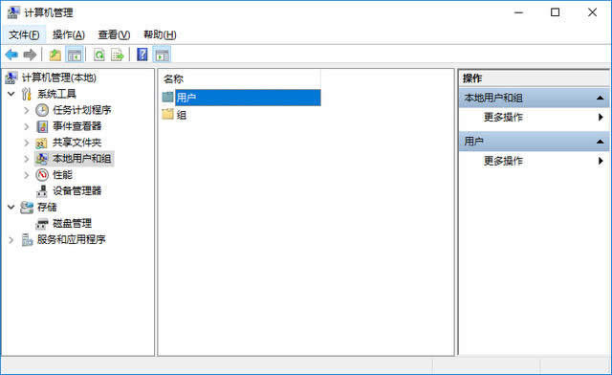Expand the 事件查看器 node
This screenshot has width=612, height=375.
tap(27, 126)
